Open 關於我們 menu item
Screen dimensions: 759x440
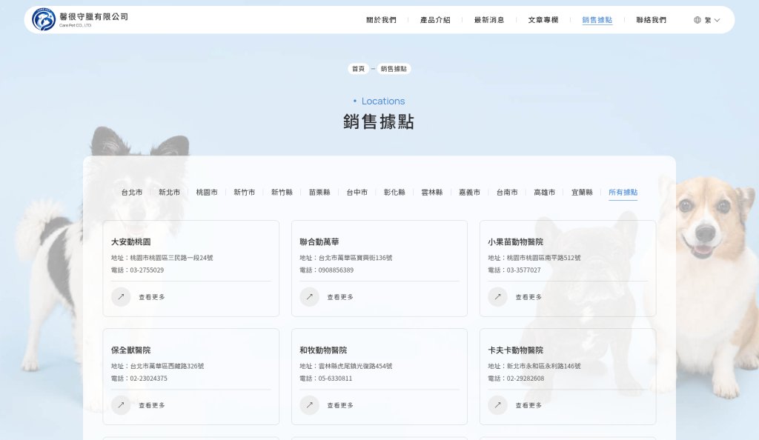coord(381,20)
